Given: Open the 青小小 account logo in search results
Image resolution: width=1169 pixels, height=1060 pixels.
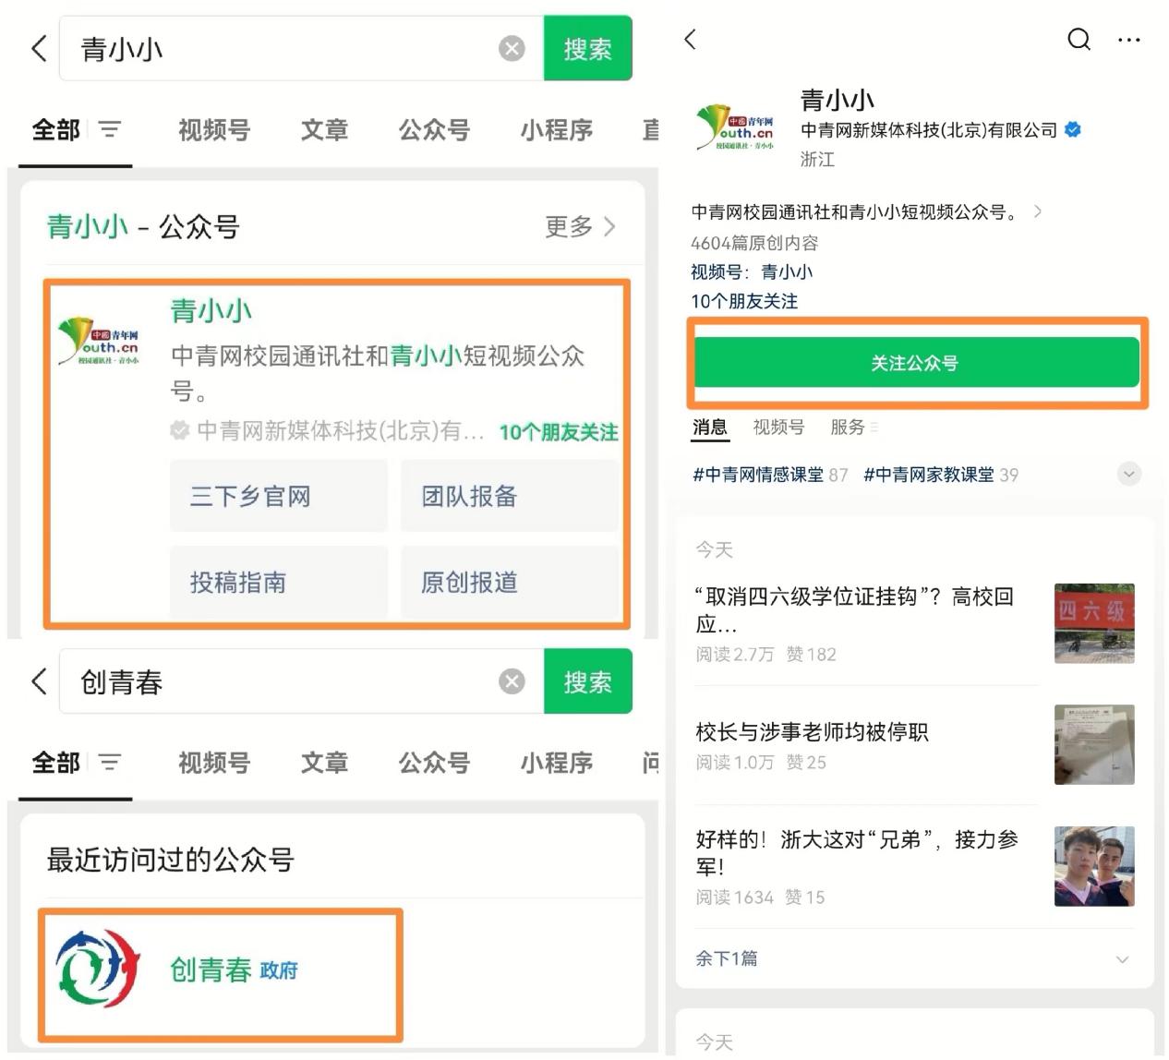Looking at the screenshot, I should [x=98, y=343].
